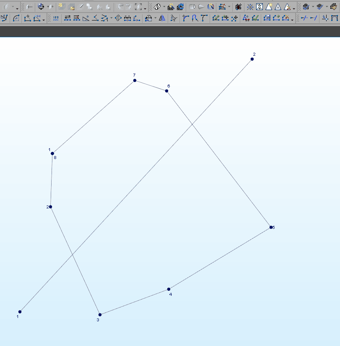Select the polyline with floppy disk icon
The image size is (340, 346).
[267, 18]
